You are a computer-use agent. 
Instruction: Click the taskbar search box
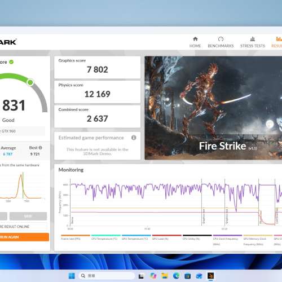(x=107, y=276)
